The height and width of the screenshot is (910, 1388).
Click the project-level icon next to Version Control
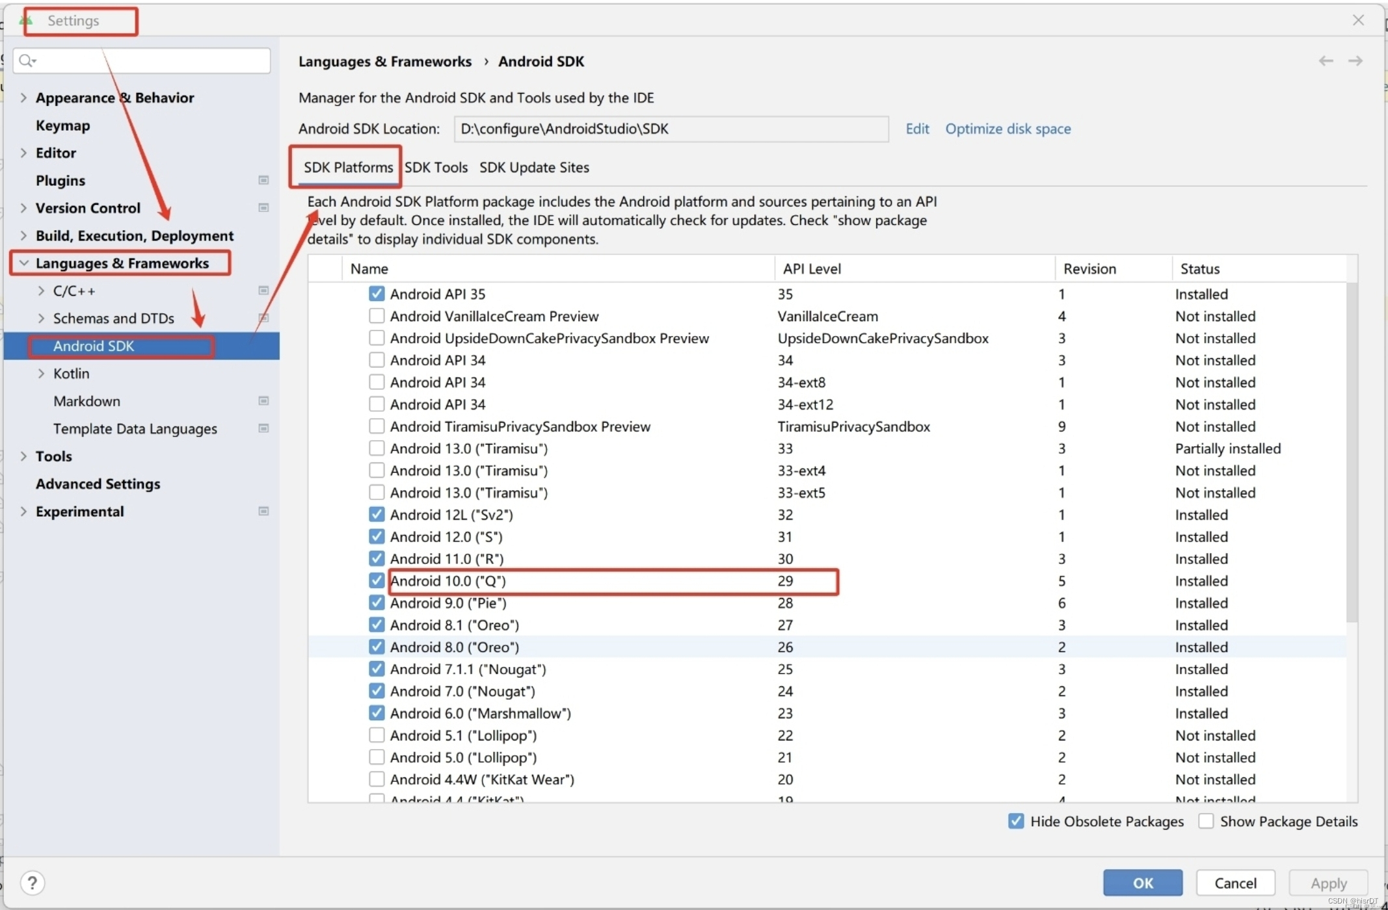(263, 208)
